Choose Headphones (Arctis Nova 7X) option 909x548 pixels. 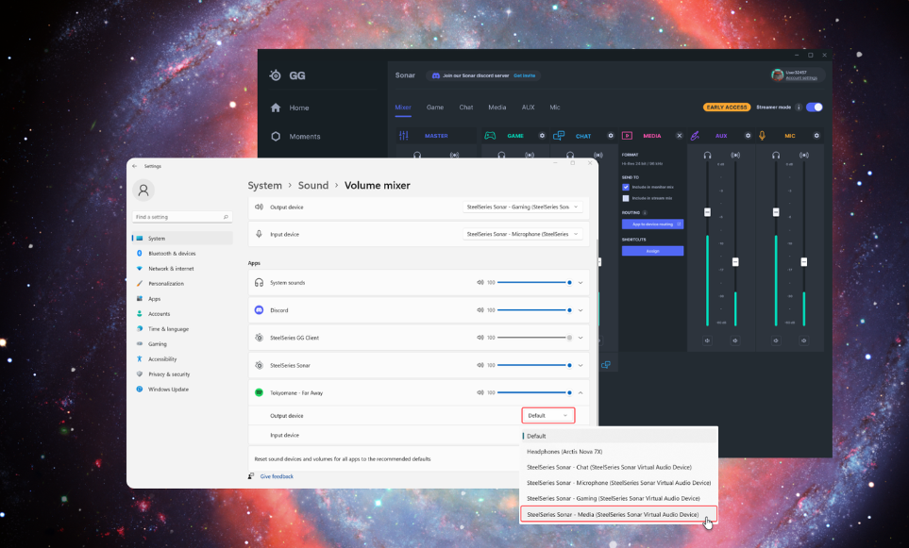(618, 451)
